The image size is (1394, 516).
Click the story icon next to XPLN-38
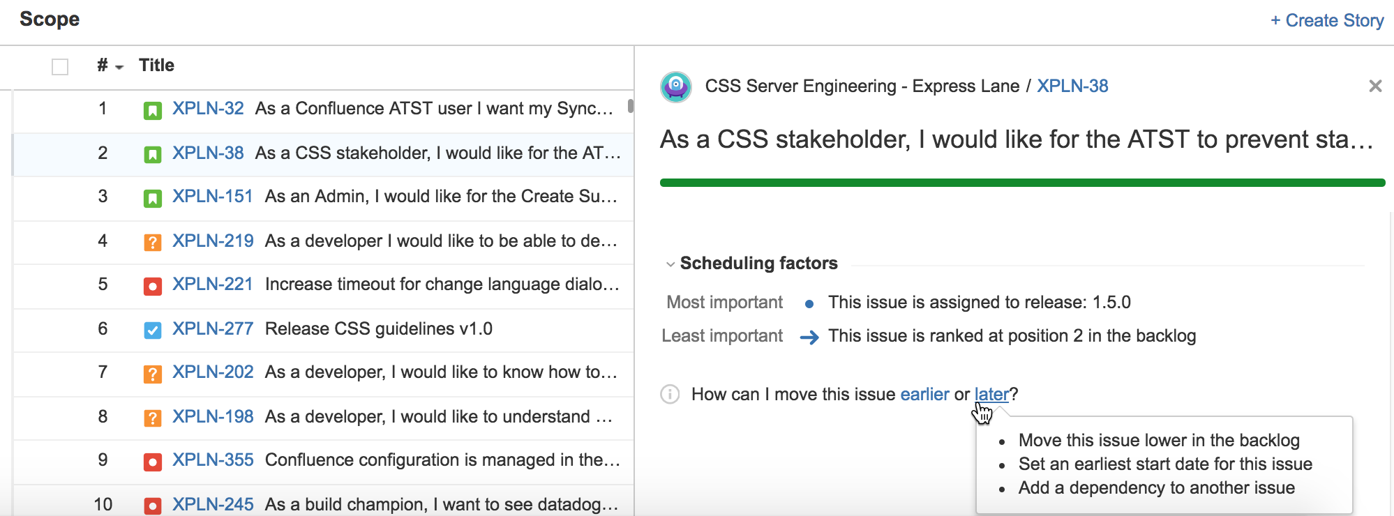[x=152, y=154]
